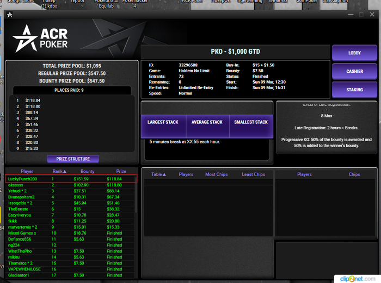381x283 pixels.
Task: Select player Gladiaator1 row
Action: point(70,275)
